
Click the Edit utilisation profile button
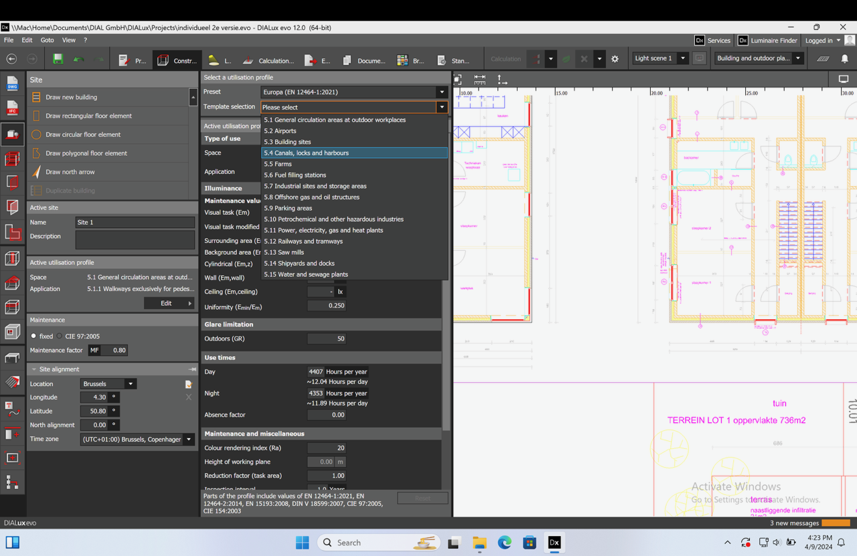tap(169, 303)
